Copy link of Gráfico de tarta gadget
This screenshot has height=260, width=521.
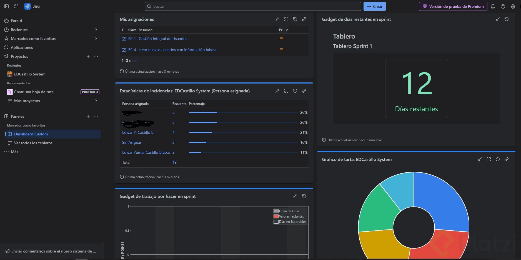(x=507, y=159)
